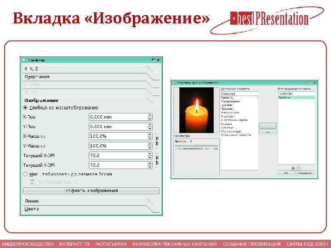Click ВИДЕОПРОИЗВОДСТВО in the bottom bar

tap(28, 244)
